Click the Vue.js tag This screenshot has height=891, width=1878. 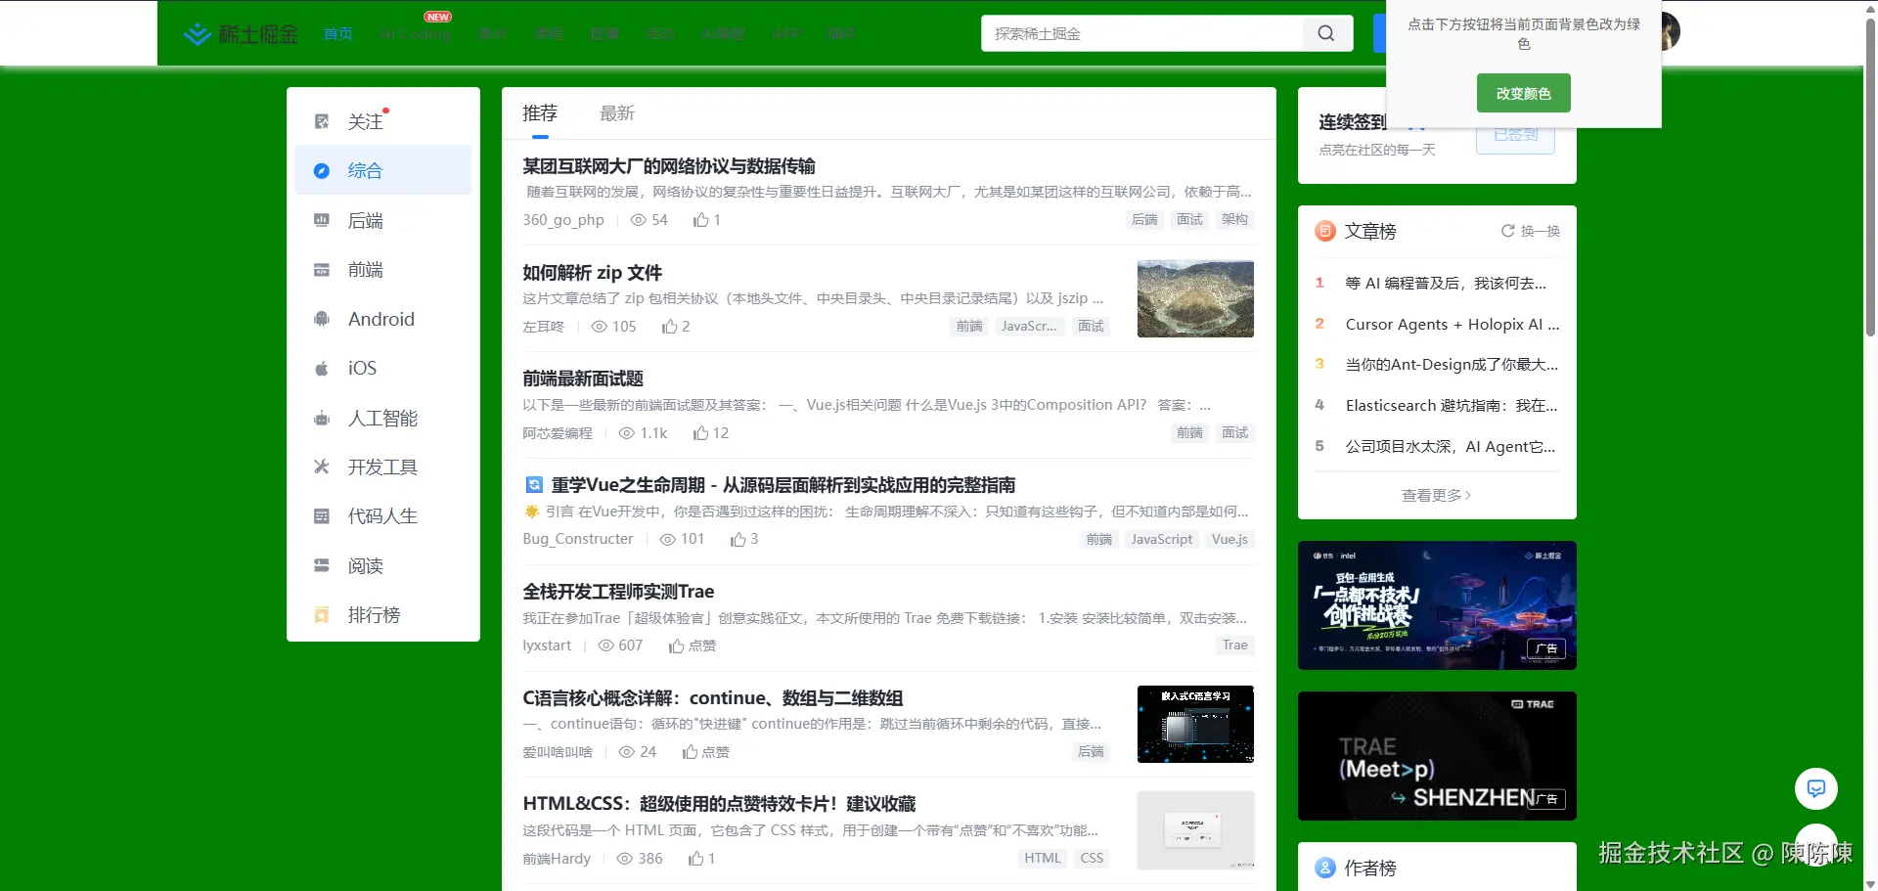click(x=1230, y=539)
